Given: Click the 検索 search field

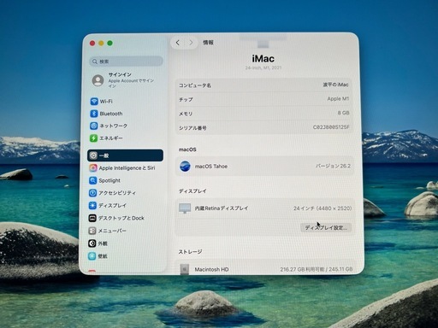Looking at the screenshot, I should pos(126,61).
